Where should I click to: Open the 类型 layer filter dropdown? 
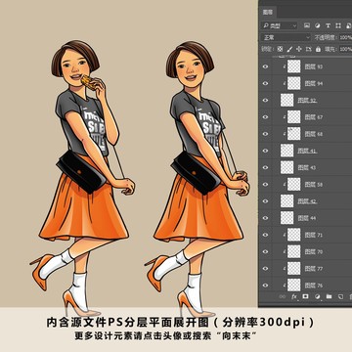(279, 25)
